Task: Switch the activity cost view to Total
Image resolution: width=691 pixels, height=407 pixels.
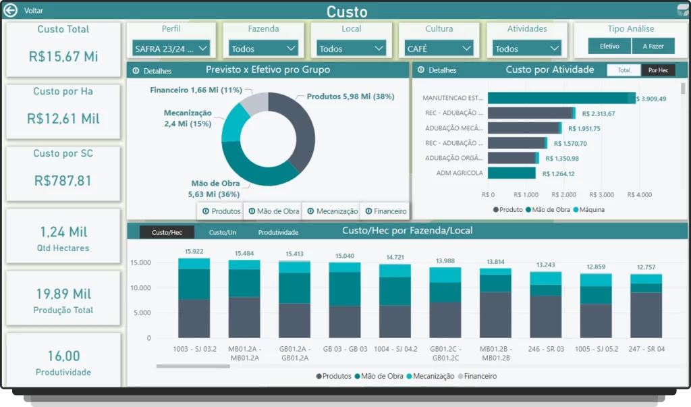Action: tap(624, 70)
